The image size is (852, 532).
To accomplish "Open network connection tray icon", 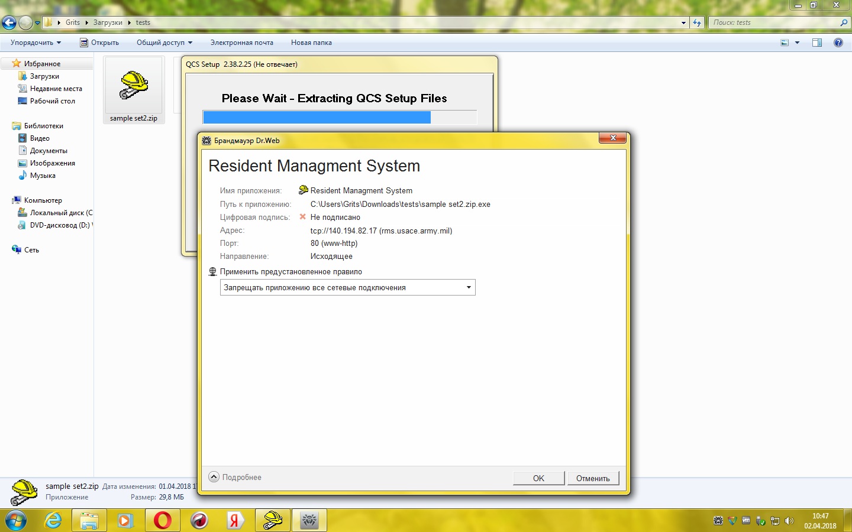I will coord(774,521).
